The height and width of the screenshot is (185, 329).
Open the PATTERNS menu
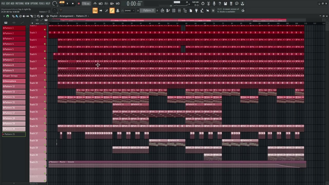tap(20, 3)
